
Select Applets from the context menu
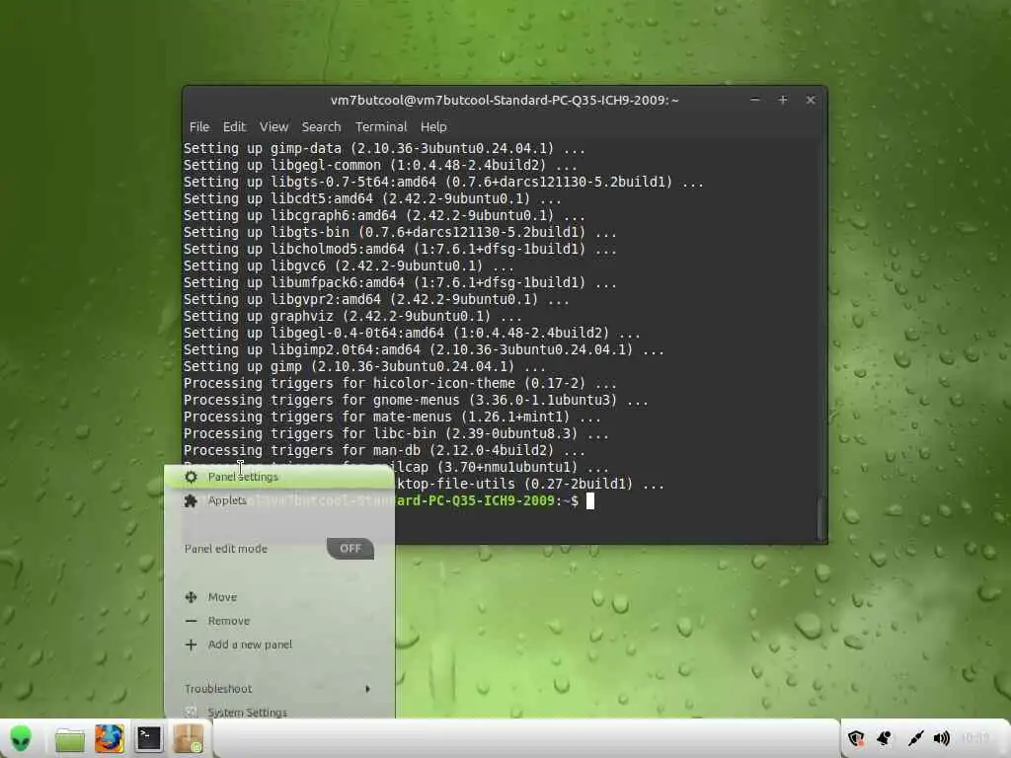point(278,500)
